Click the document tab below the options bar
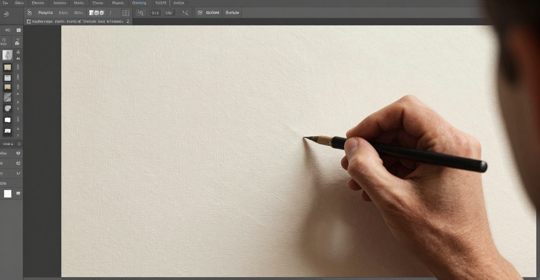Image resolution: width=540 pixels, height=280 pixels. [x=78, y=21]
